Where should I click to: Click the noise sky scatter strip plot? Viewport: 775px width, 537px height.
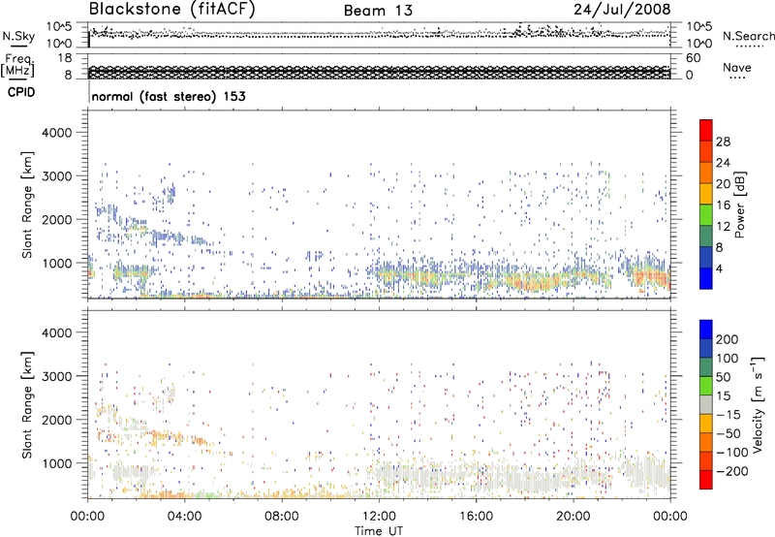pyautogui.click(x=379, y=35)
